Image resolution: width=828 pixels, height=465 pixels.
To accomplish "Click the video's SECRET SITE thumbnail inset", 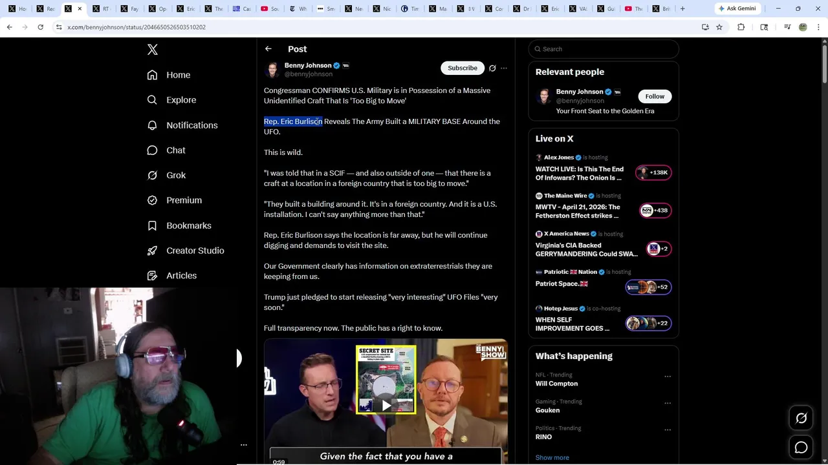I will coord(386,380).
